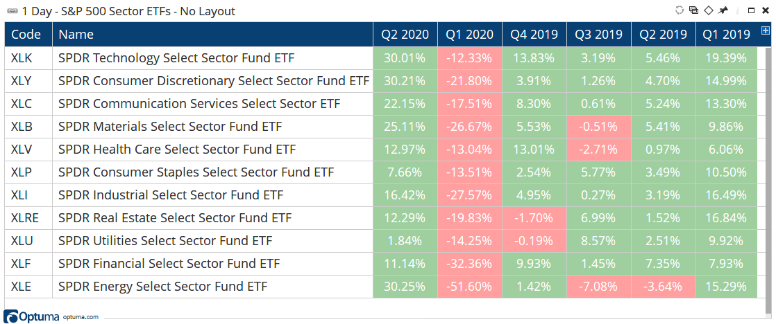The width and height of the screenshot is (776, 324).
Task: Click the italic info icon
Action: (x=737, y=10)
